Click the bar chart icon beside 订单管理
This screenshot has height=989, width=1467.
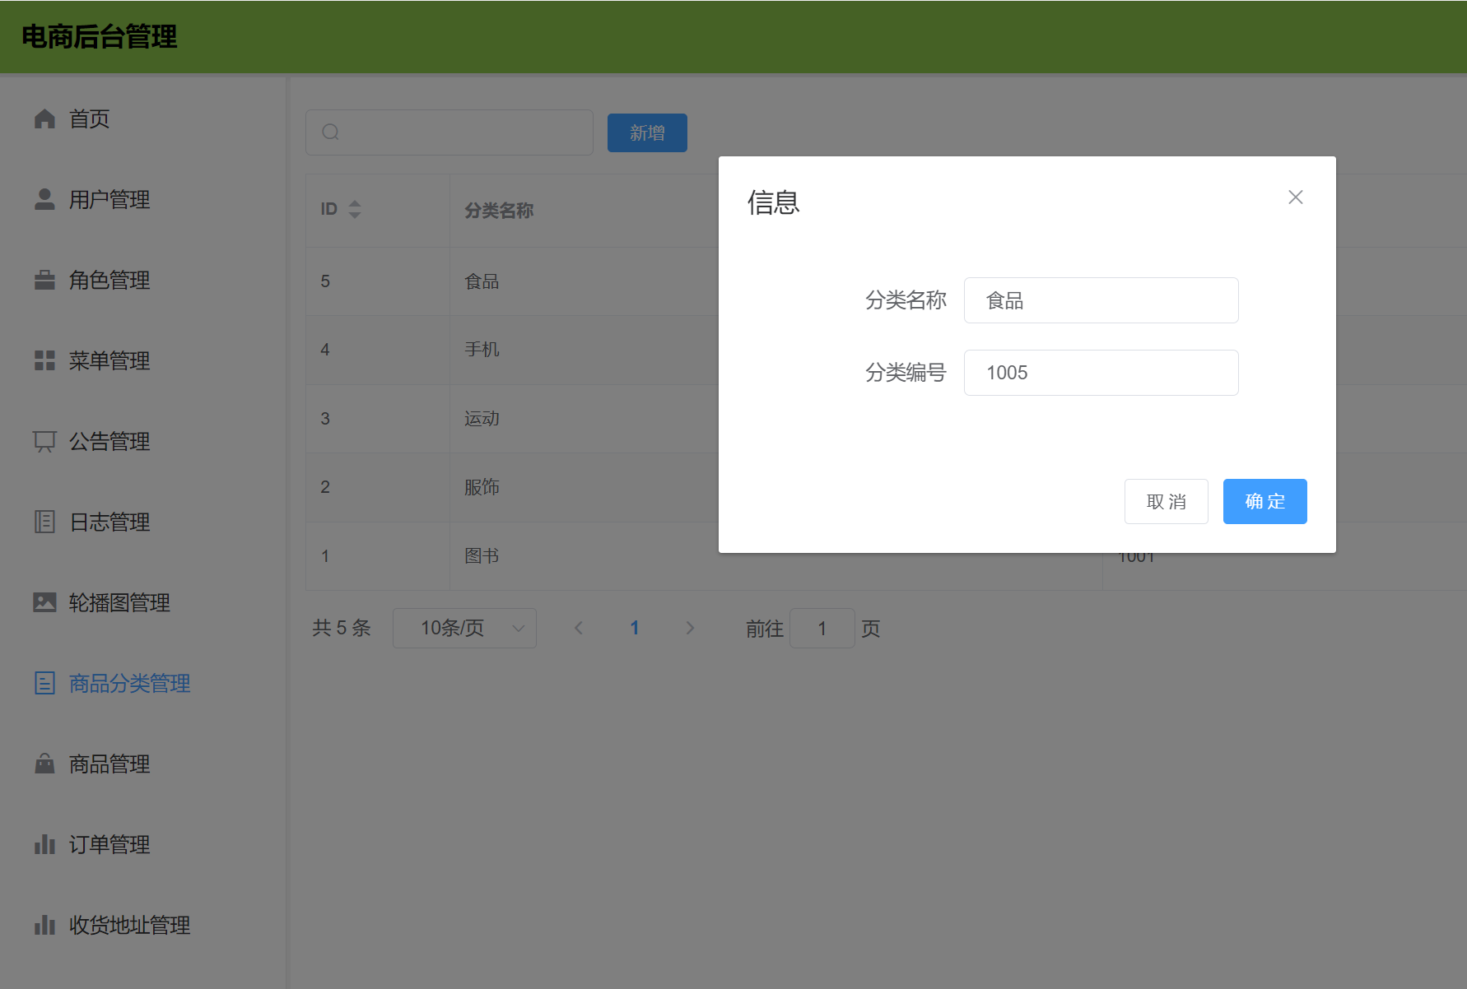click(44, 844)
